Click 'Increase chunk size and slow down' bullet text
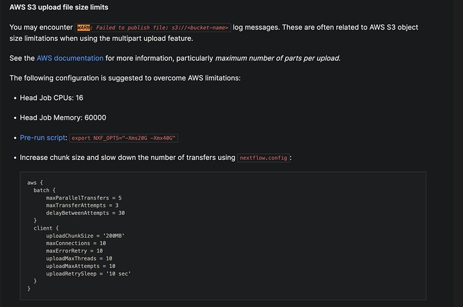Image resolution: width=463 pixels, height=307 pixels. [x=127, y=157]
